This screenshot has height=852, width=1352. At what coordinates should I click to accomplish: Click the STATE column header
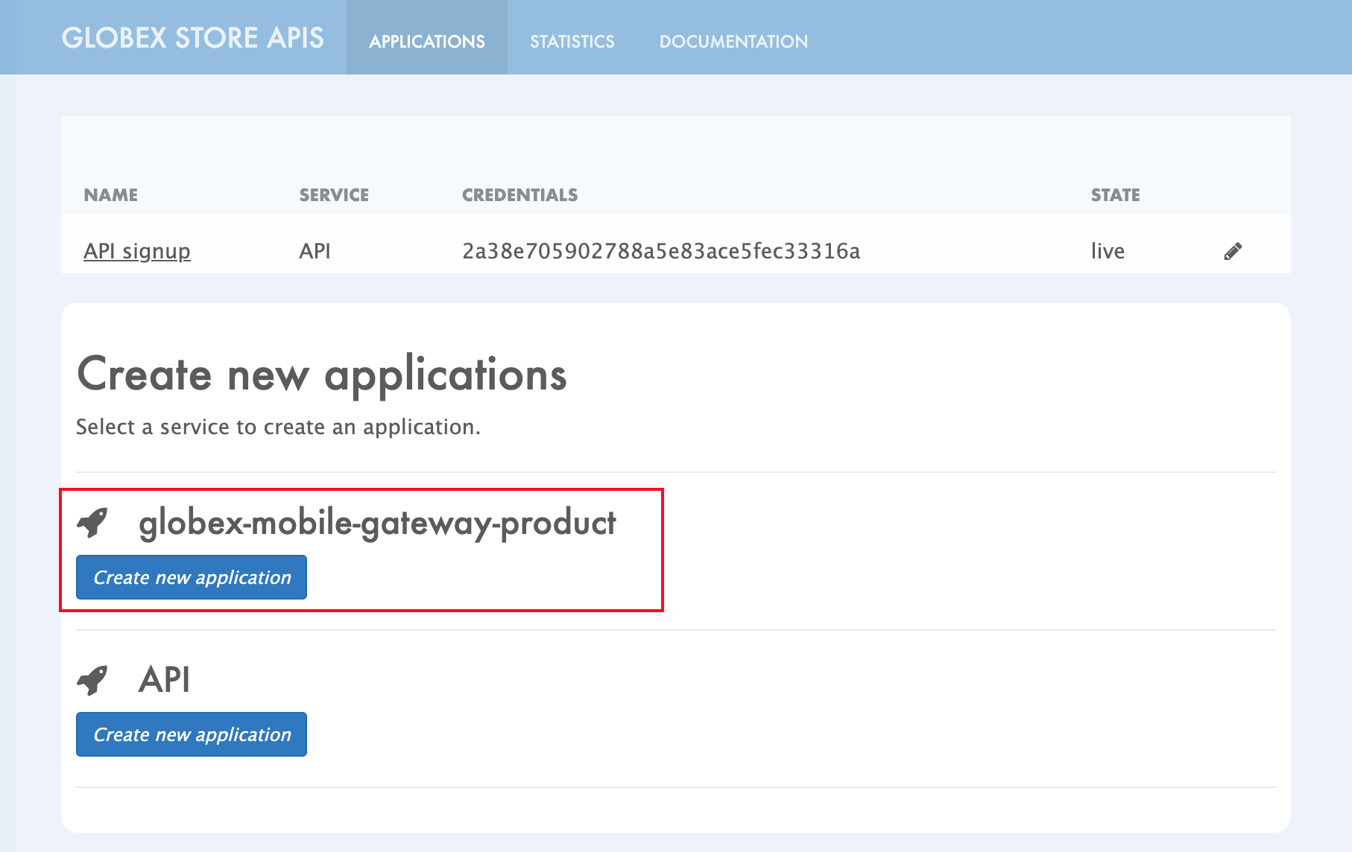(1116, 195)
